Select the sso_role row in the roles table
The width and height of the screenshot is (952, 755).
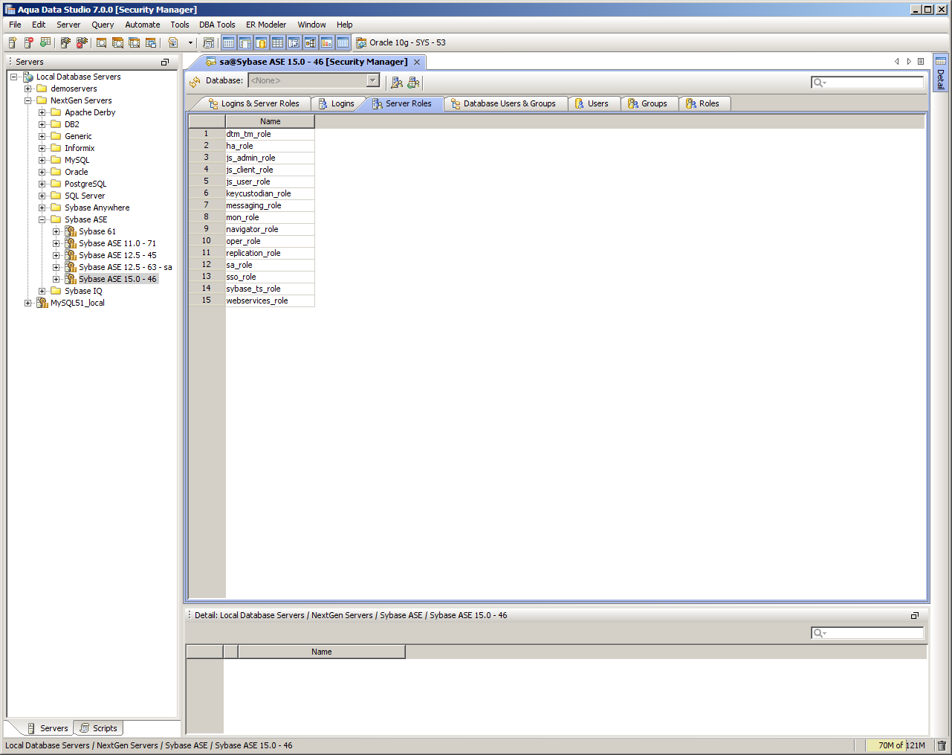point(270,277)
